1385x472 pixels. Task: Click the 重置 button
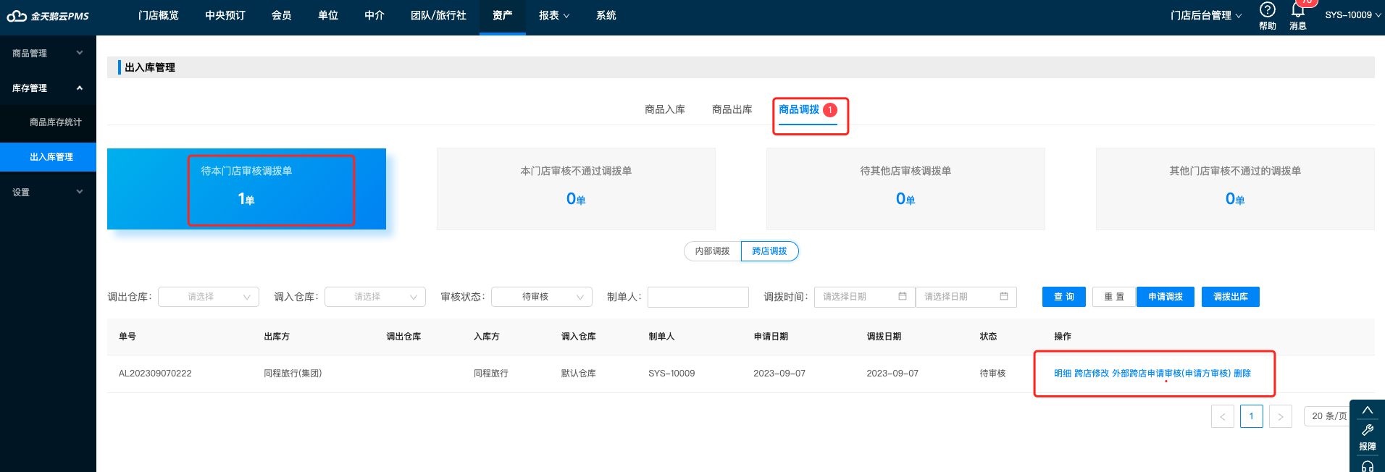pyautogui.click(x=1114, y=297)
